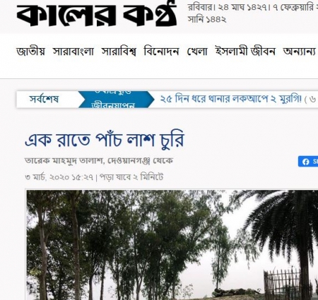Click author name তারেক মাহমুদ তালাশ
This screenshot has height=300, width=318.
tap(64, 161)
